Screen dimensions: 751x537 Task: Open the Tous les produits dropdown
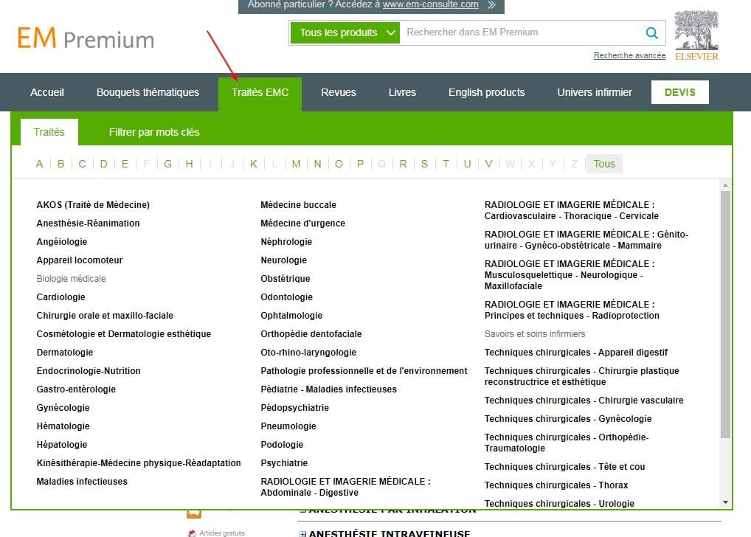(345, 32)
